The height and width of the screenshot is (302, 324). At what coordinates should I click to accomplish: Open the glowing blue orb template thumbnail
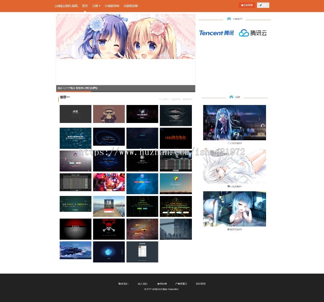109,252
